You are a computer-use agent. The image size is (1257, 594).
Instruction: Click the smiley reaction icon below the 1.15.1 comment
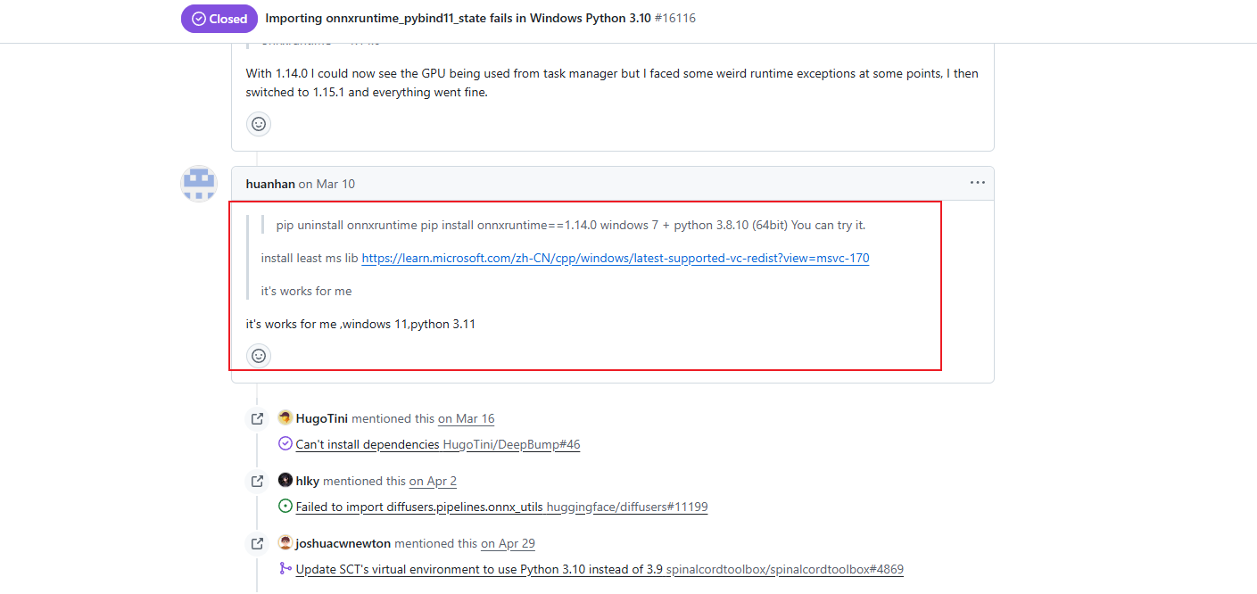click(x=259, y=124)
